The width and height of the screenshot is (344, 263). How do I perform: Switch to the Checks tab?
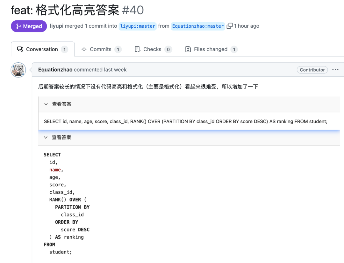[153, 49]
